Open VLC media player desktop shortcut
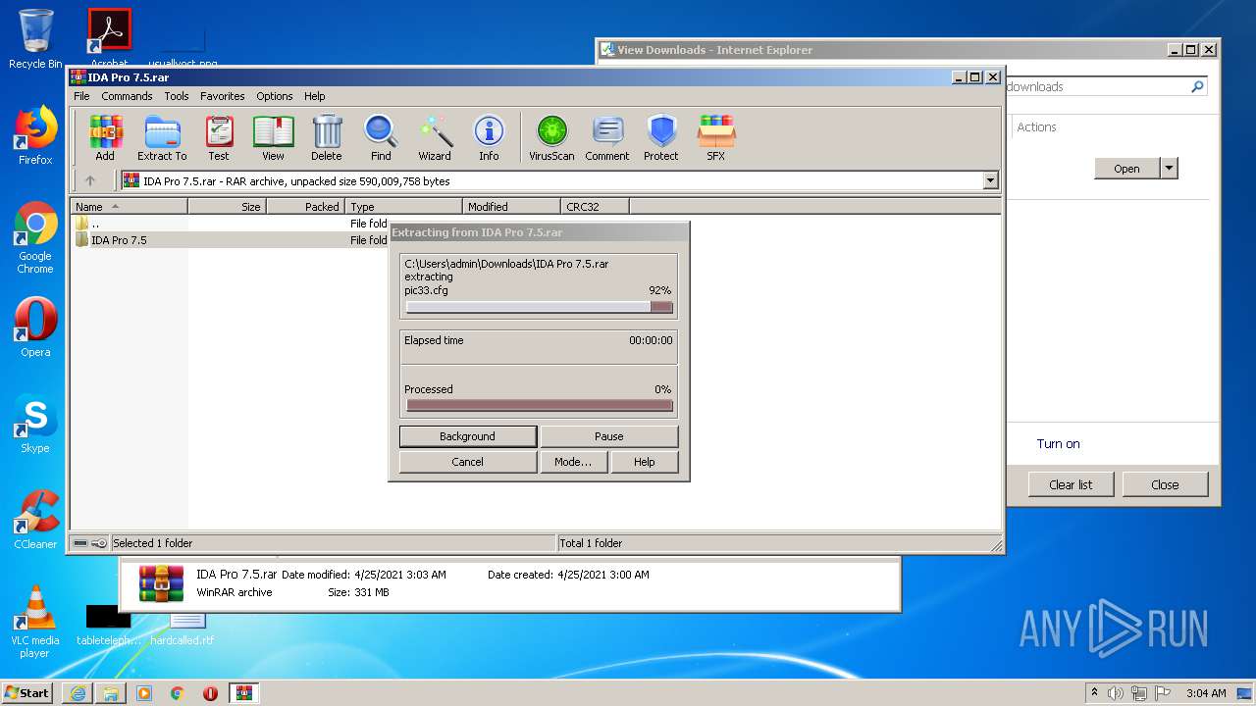 point(35,622)
